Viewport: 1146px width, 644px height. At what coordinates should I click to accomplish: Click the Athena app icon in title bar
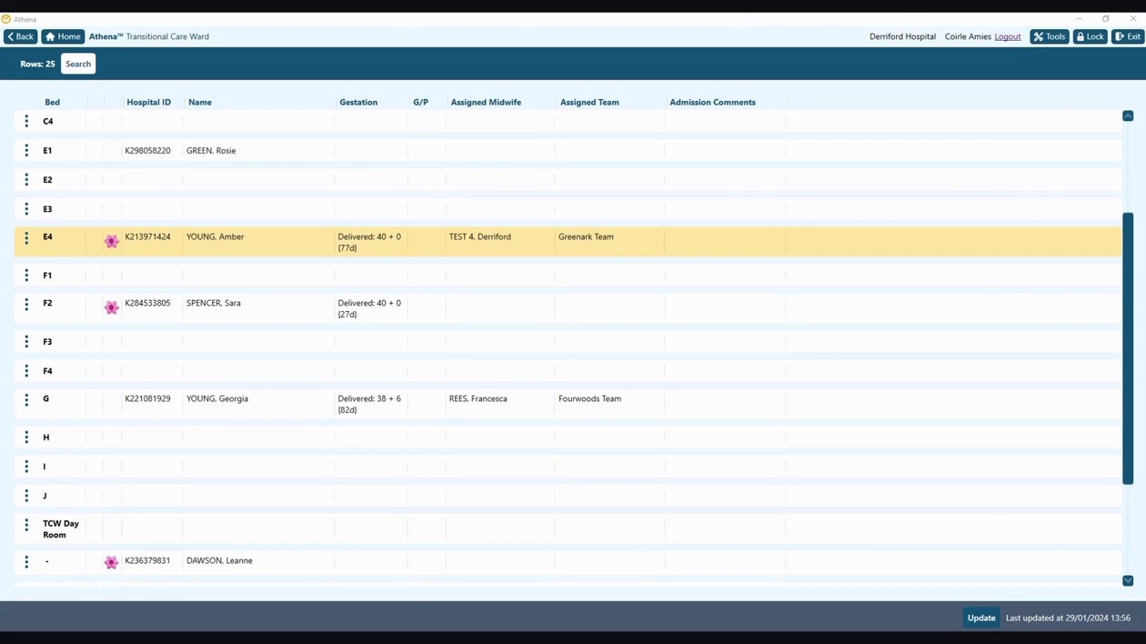tap(6, 19)
